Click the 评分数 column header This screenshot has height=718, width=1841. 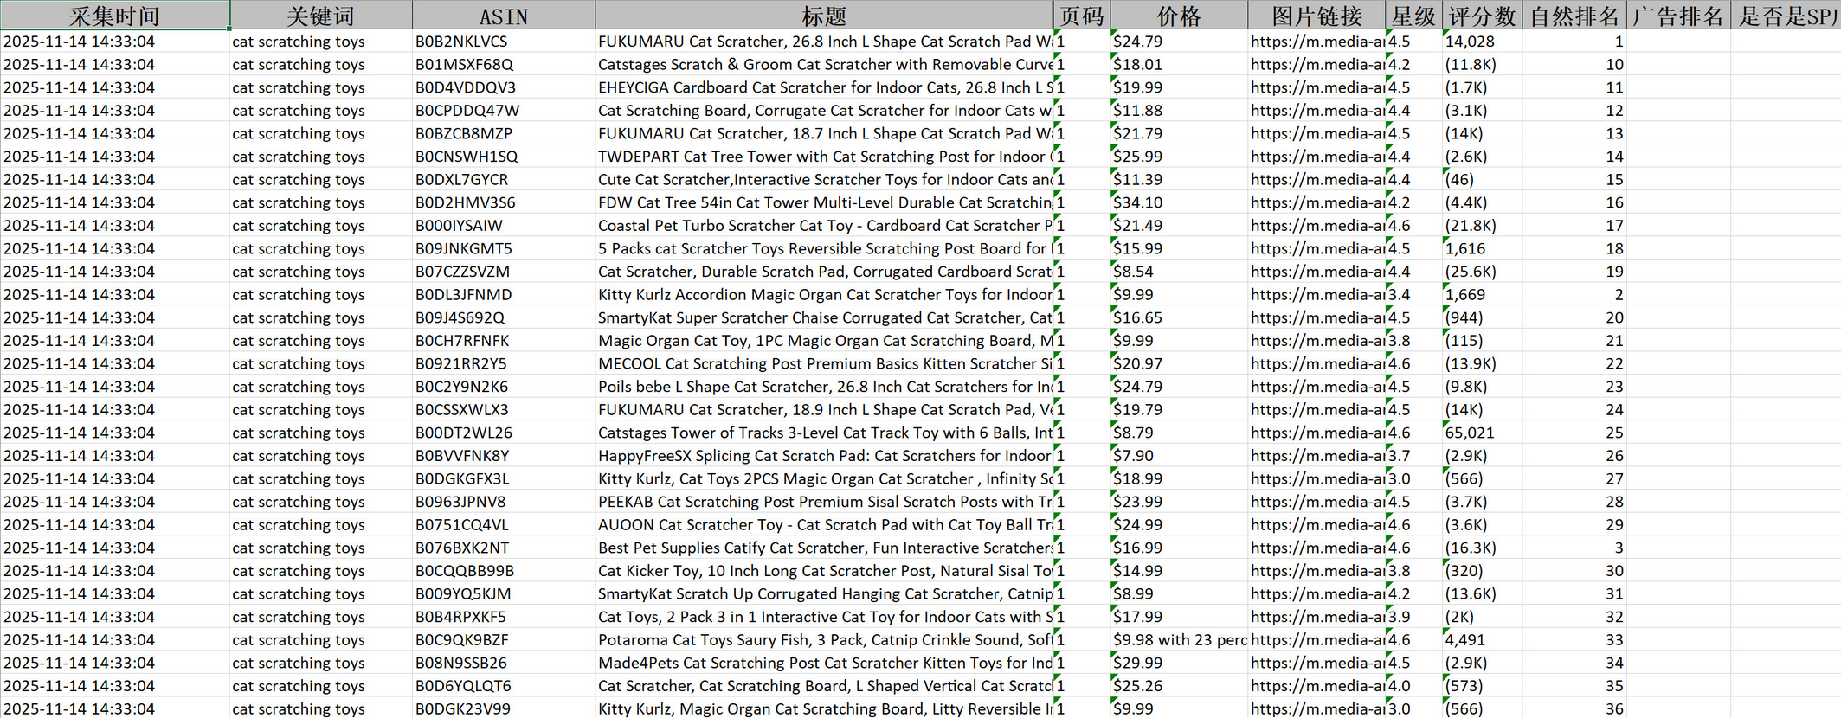(1482, 16)
